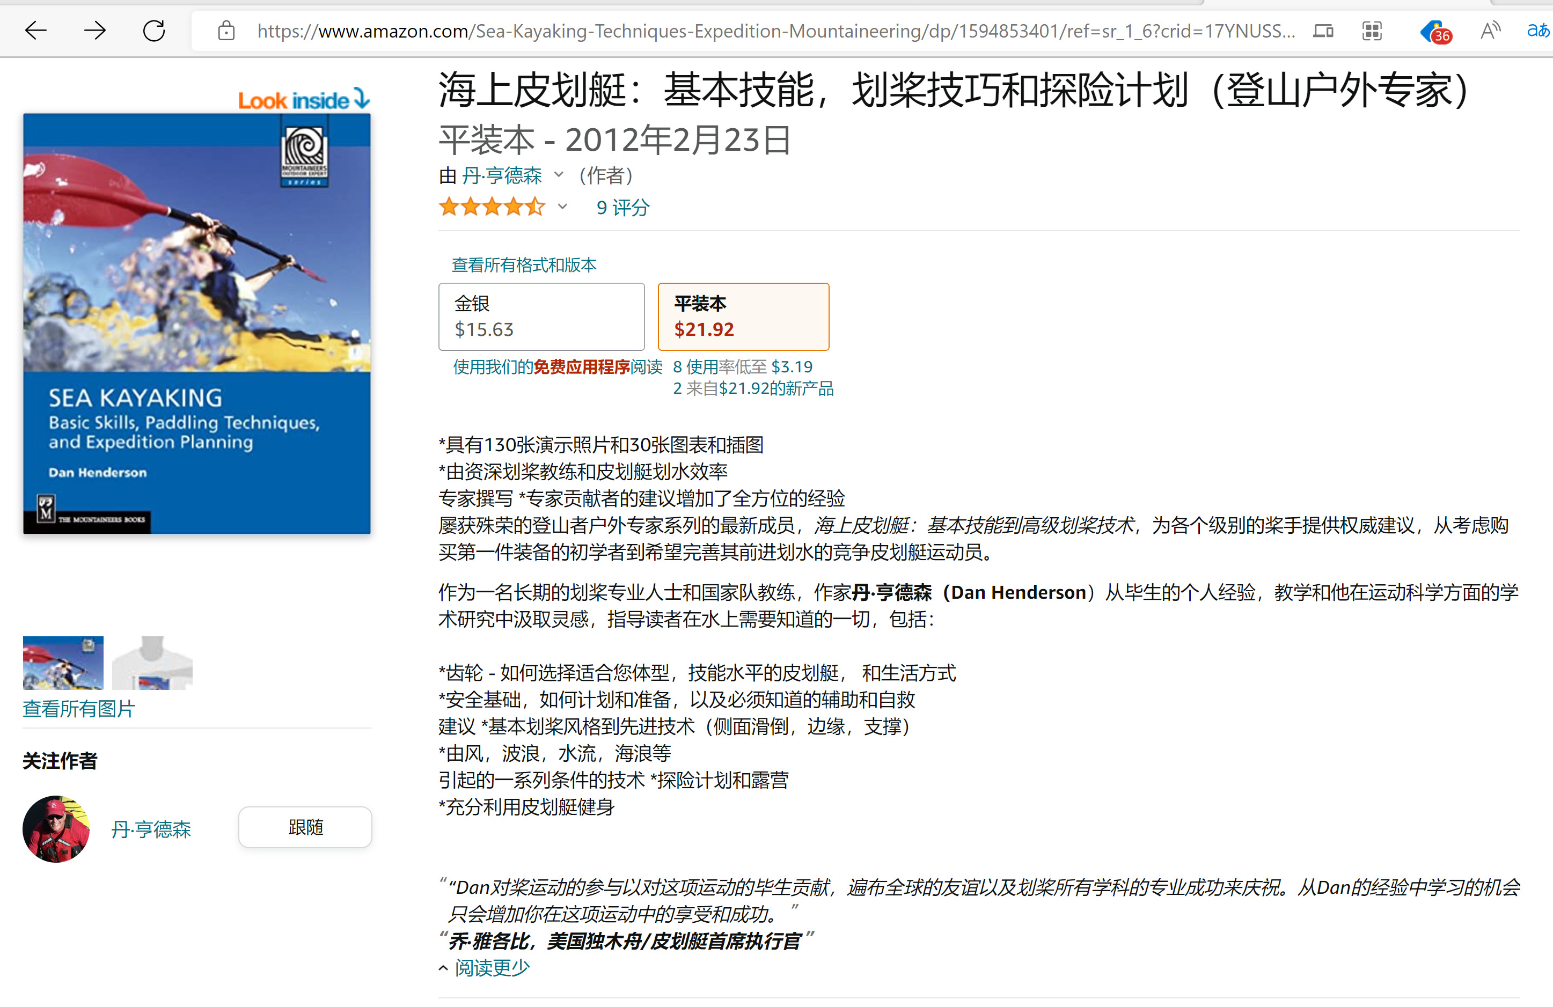Open the 查看所有图片 link
The height and width of the screenshot is (1007, 1553).
point(79,708)
